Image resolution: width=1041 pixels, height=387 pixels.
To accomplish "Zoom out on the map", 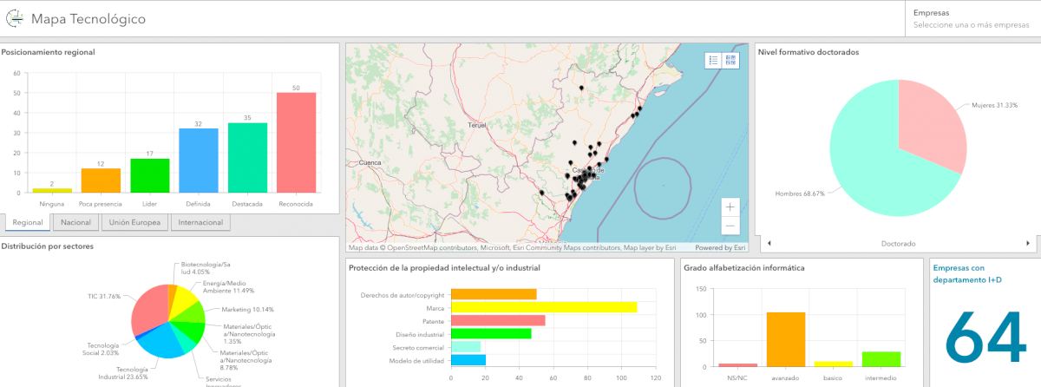I will tap(730, 226).
